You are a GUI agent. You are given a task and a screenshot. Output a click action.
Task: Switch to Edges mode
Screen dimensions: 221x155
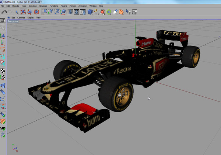click(3, 56)
